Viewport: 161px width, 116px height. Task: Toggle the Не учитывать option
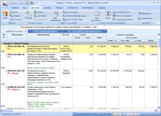[71, 12]
